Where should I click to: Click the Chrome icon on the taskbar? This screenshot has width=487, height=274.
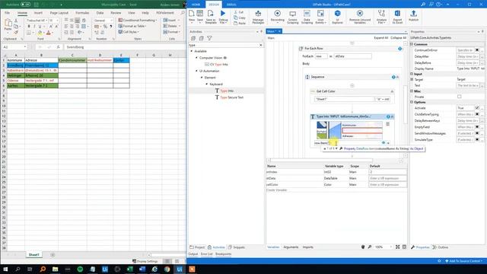167,269
